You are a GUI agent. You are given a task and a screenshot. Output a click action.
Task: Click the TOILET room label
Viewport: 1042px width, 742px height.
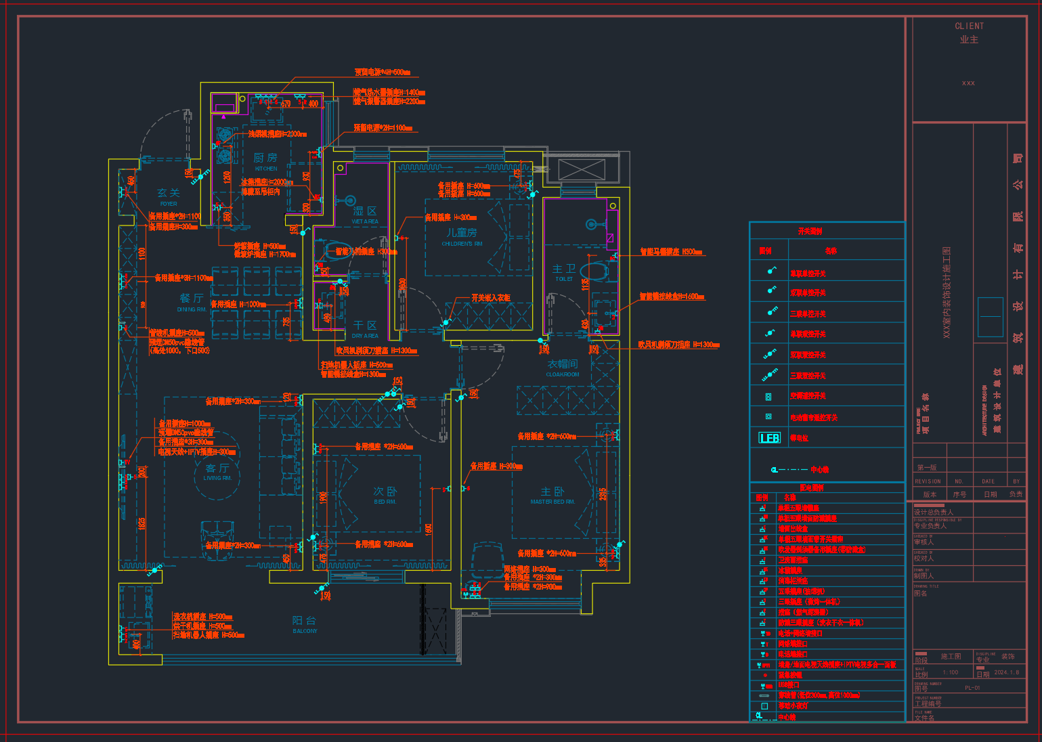point(564,279)
